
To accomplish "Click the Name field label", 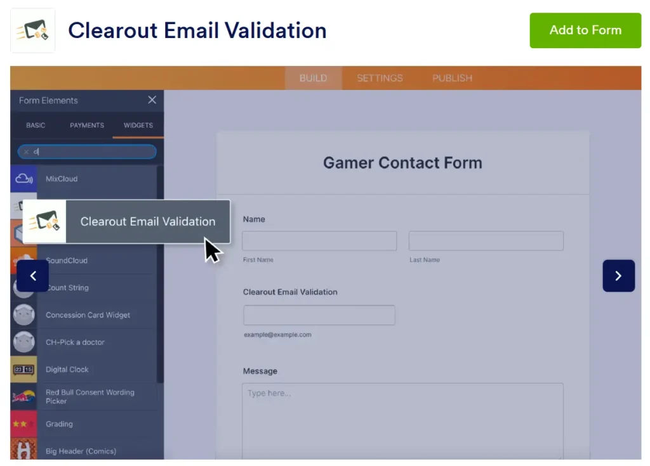I will 254,219.
